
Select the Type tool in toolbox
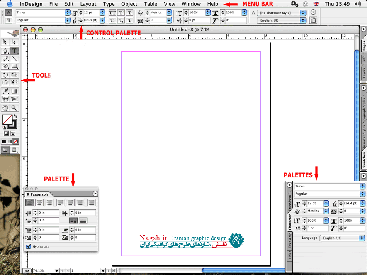tap(14, 51)
